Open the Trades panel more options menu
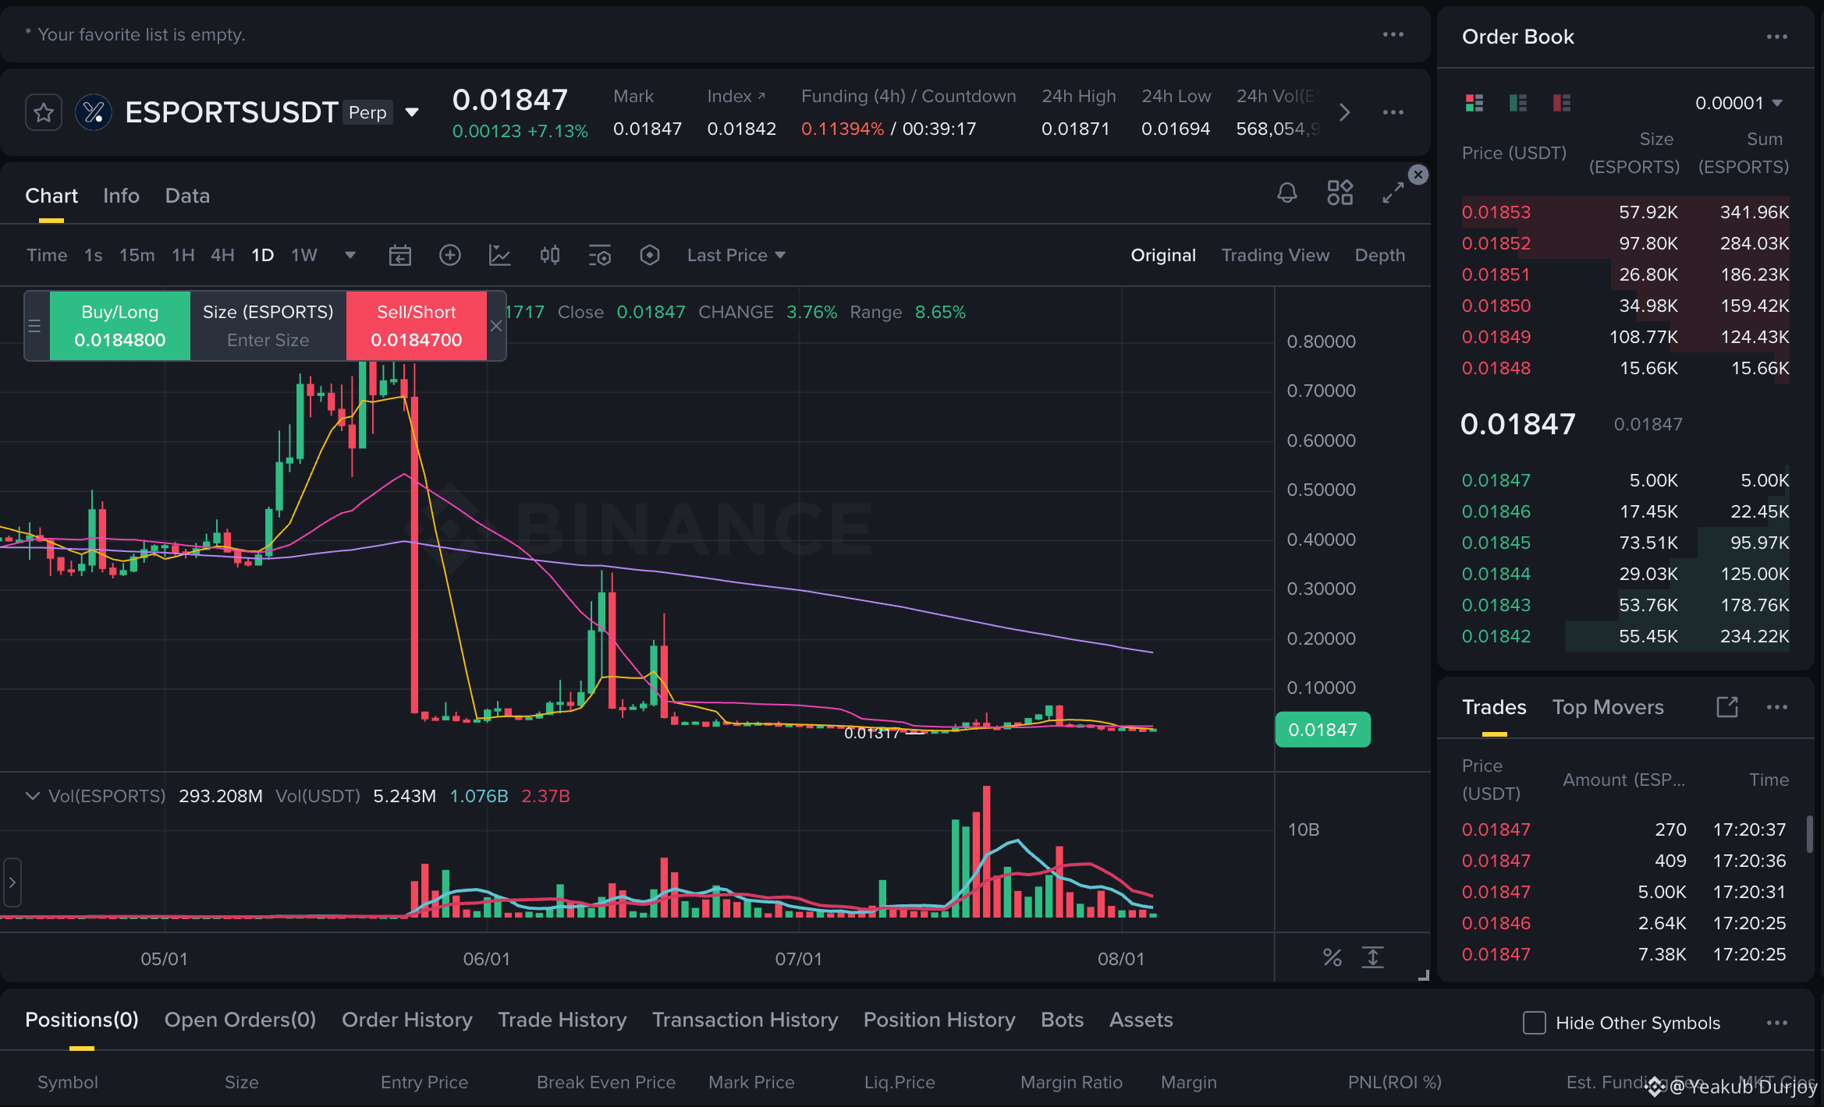The width and height of the screenshot is (1824, 1107). [1777, 707]
